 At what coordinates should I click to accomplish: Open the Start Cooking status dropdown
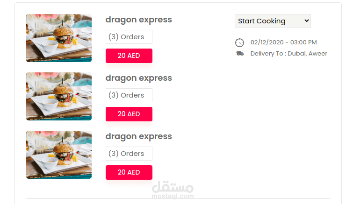tap(272, 21)
